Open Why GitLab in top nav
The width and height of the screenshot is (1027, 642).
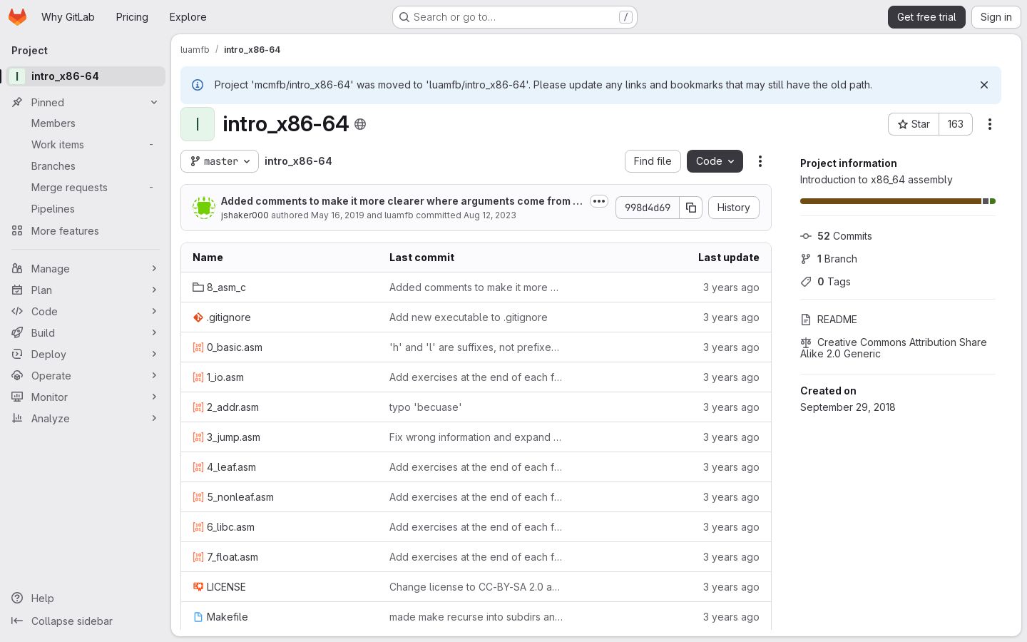[x=68, y=17]
